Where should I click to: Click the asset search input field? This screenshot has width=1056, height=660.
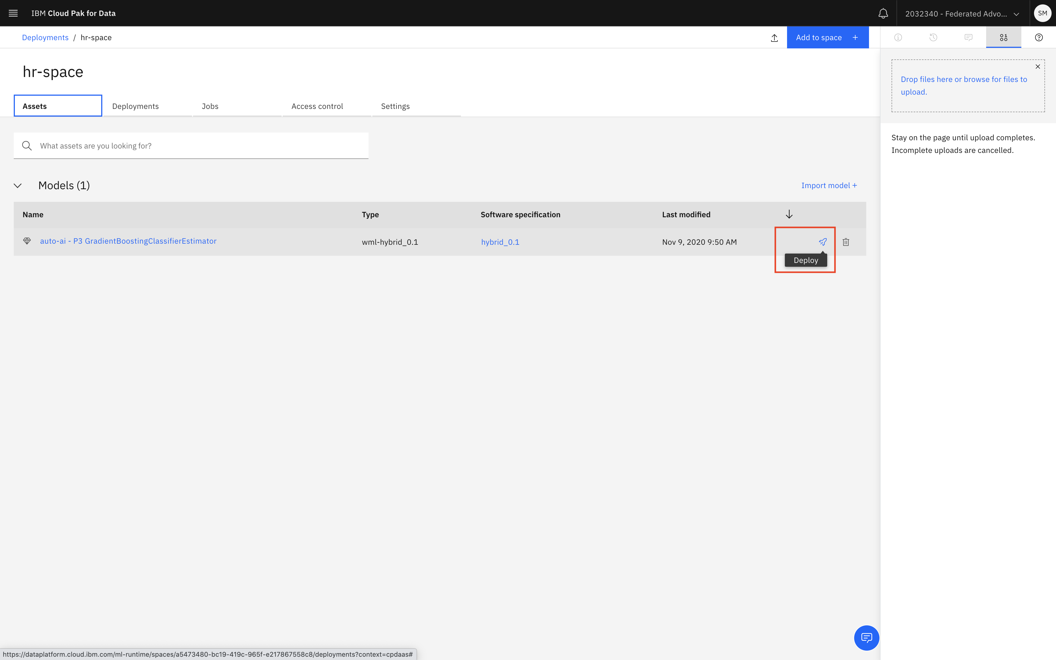[191, 146]
